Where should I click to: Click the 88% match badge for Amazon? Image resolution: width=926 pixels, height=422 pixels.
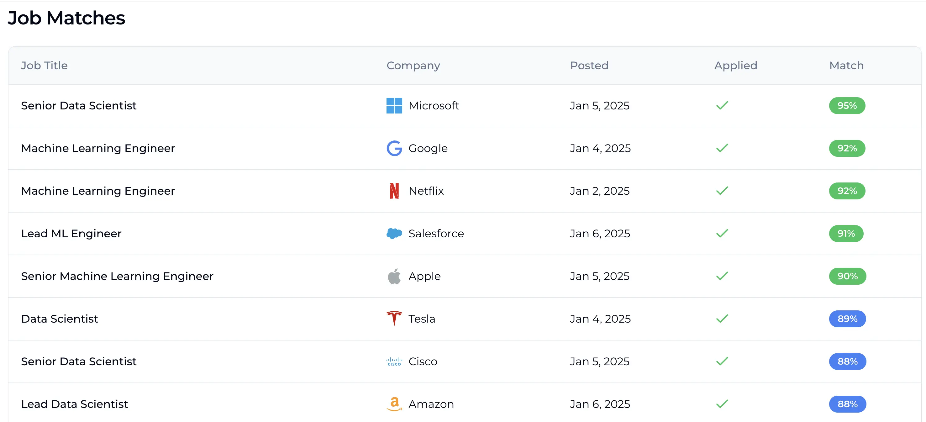coord(847,404)
